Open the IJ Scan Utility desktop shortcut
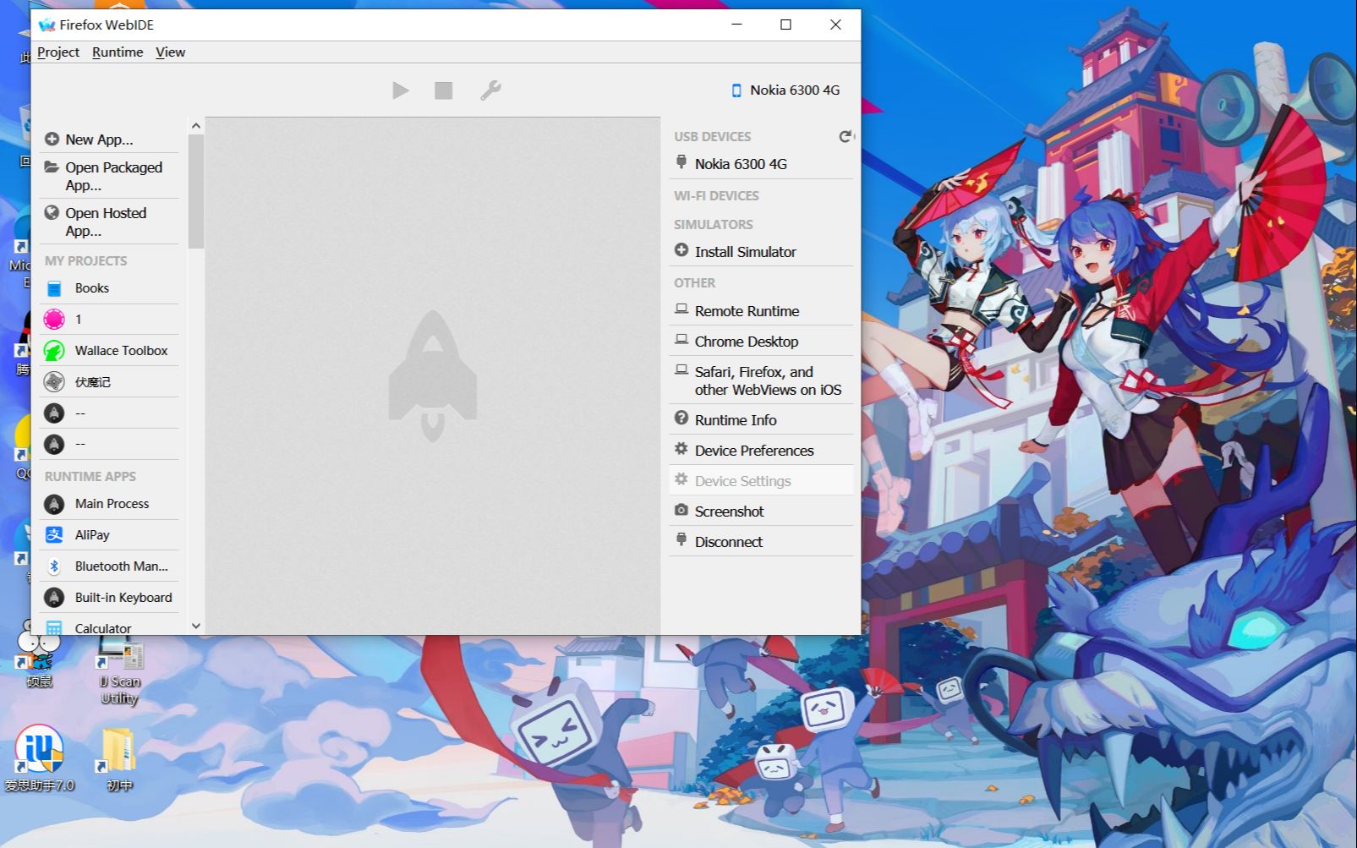This screenshot has height=848, width=1357. (120, 672)
